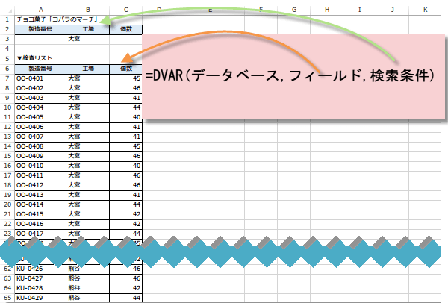Screen dimensions: 448x303
Task: Select row 1 header
Action: click(x=7, y=19)
